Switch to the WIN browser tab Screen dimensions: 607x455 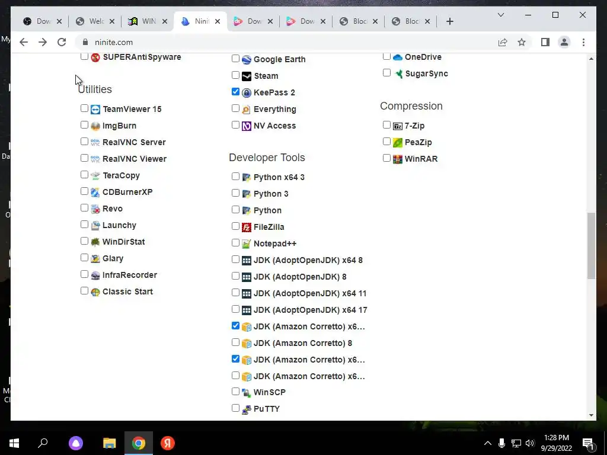click(147, 21)
